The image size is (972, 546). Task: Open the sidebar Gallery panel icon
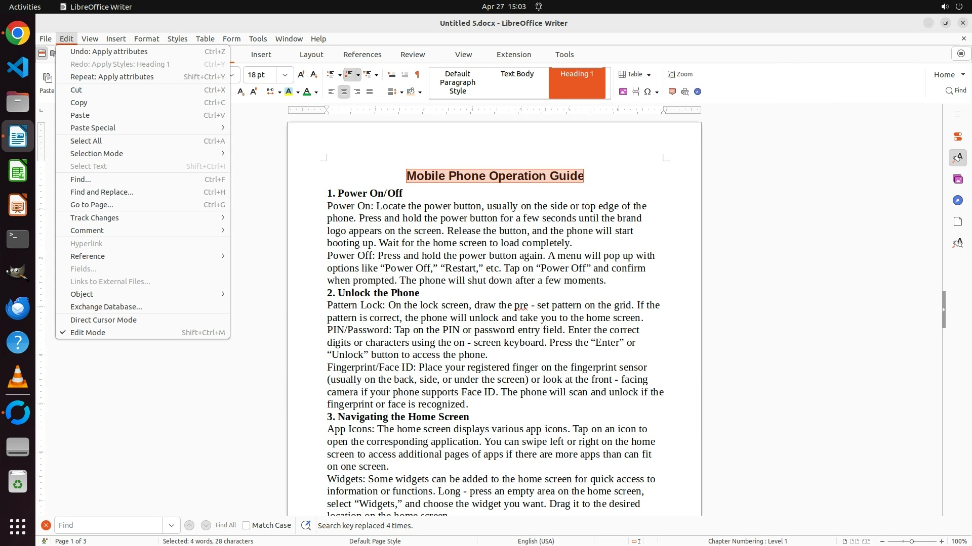pyautogui.click(x=957, y=179)
